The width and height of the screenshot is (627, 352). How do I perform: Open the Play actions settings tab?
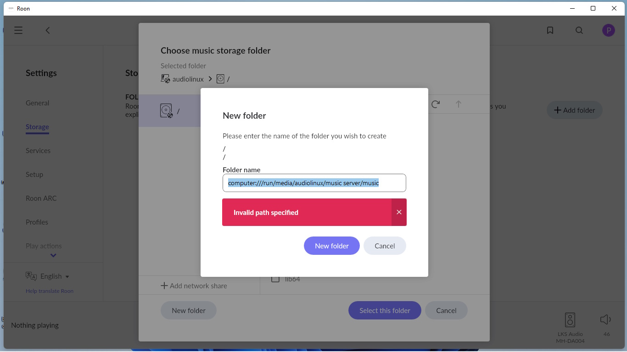click(x=44, y=246)
